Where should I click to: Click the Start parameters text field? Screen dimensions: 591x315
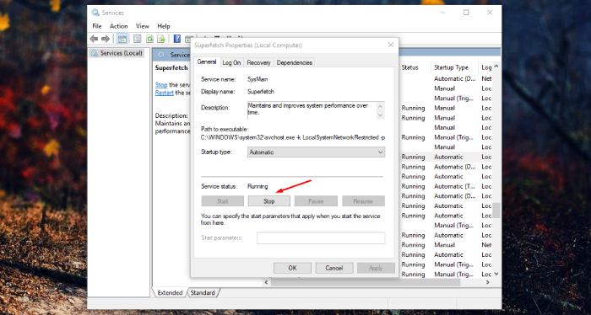click(x=321, y=238)
